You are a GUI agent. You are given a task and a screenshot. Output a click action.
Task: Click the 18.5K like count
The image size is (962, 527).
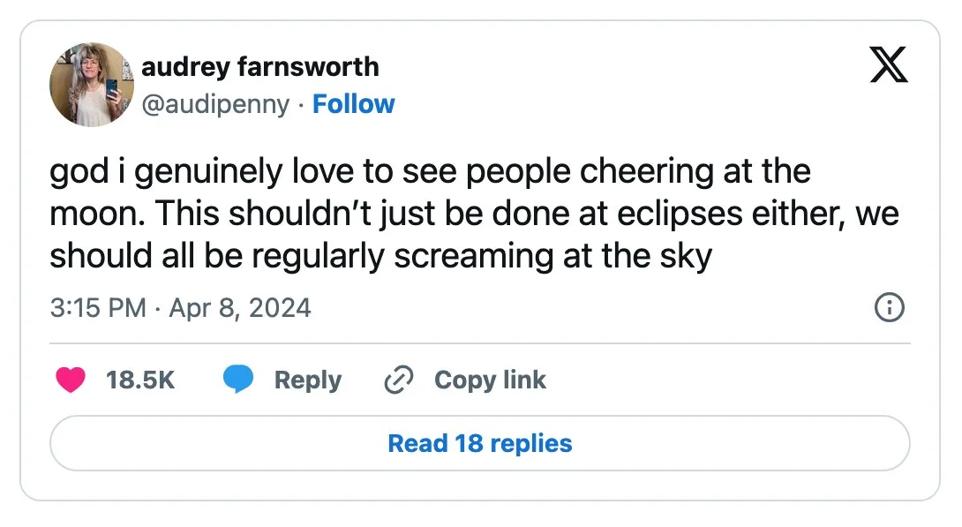140,380
